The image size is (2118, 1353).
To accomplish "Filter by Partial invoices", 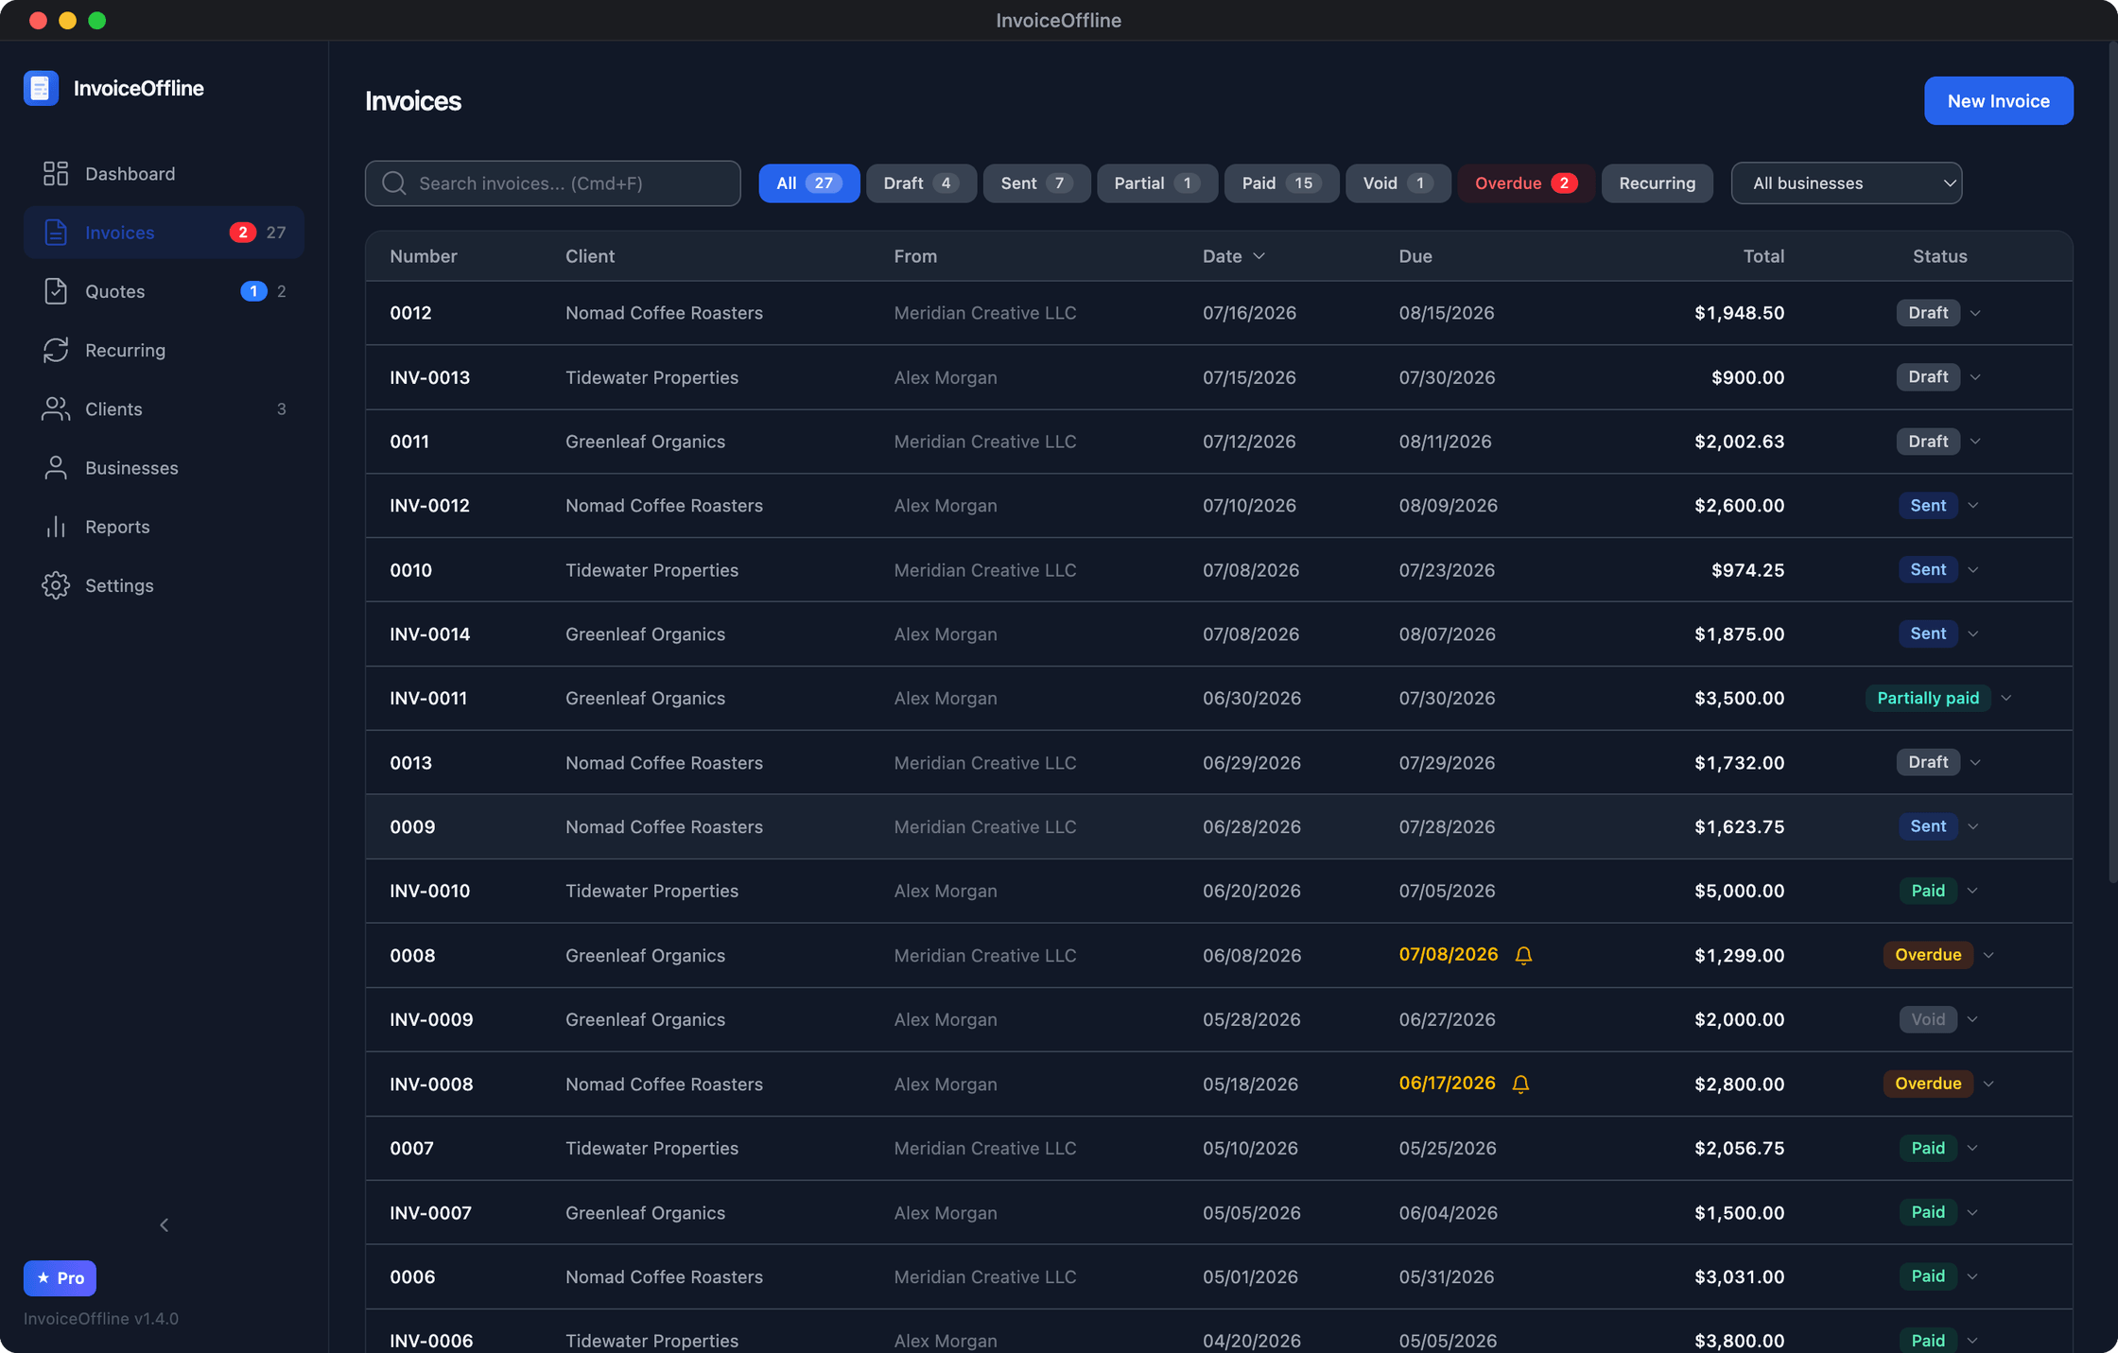I will (1157, 183).
